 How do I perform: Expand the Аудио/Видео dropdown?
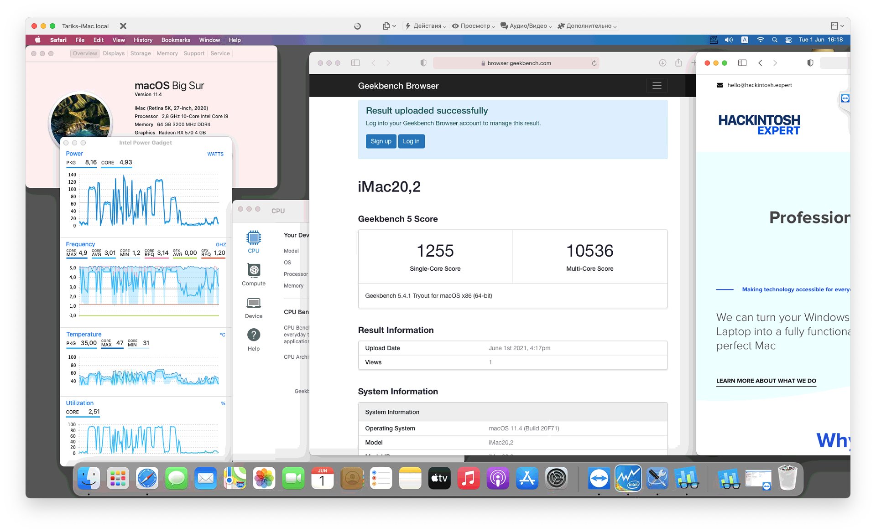tap(526, 26)
